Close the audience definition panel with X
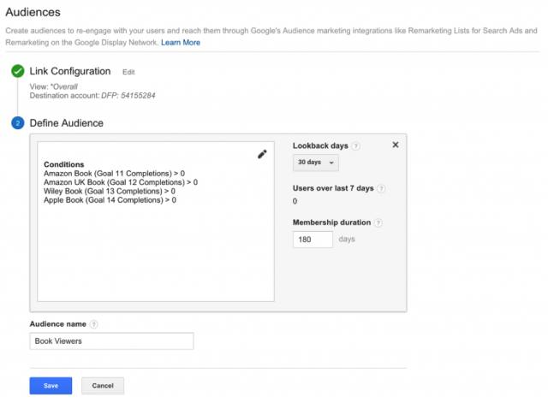 click(x=396, y=145)
